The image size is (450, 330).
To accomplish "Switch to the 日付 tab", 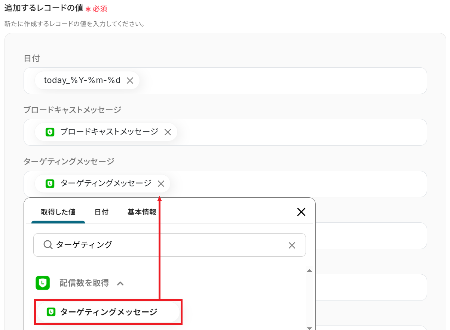I will [101, 212].
